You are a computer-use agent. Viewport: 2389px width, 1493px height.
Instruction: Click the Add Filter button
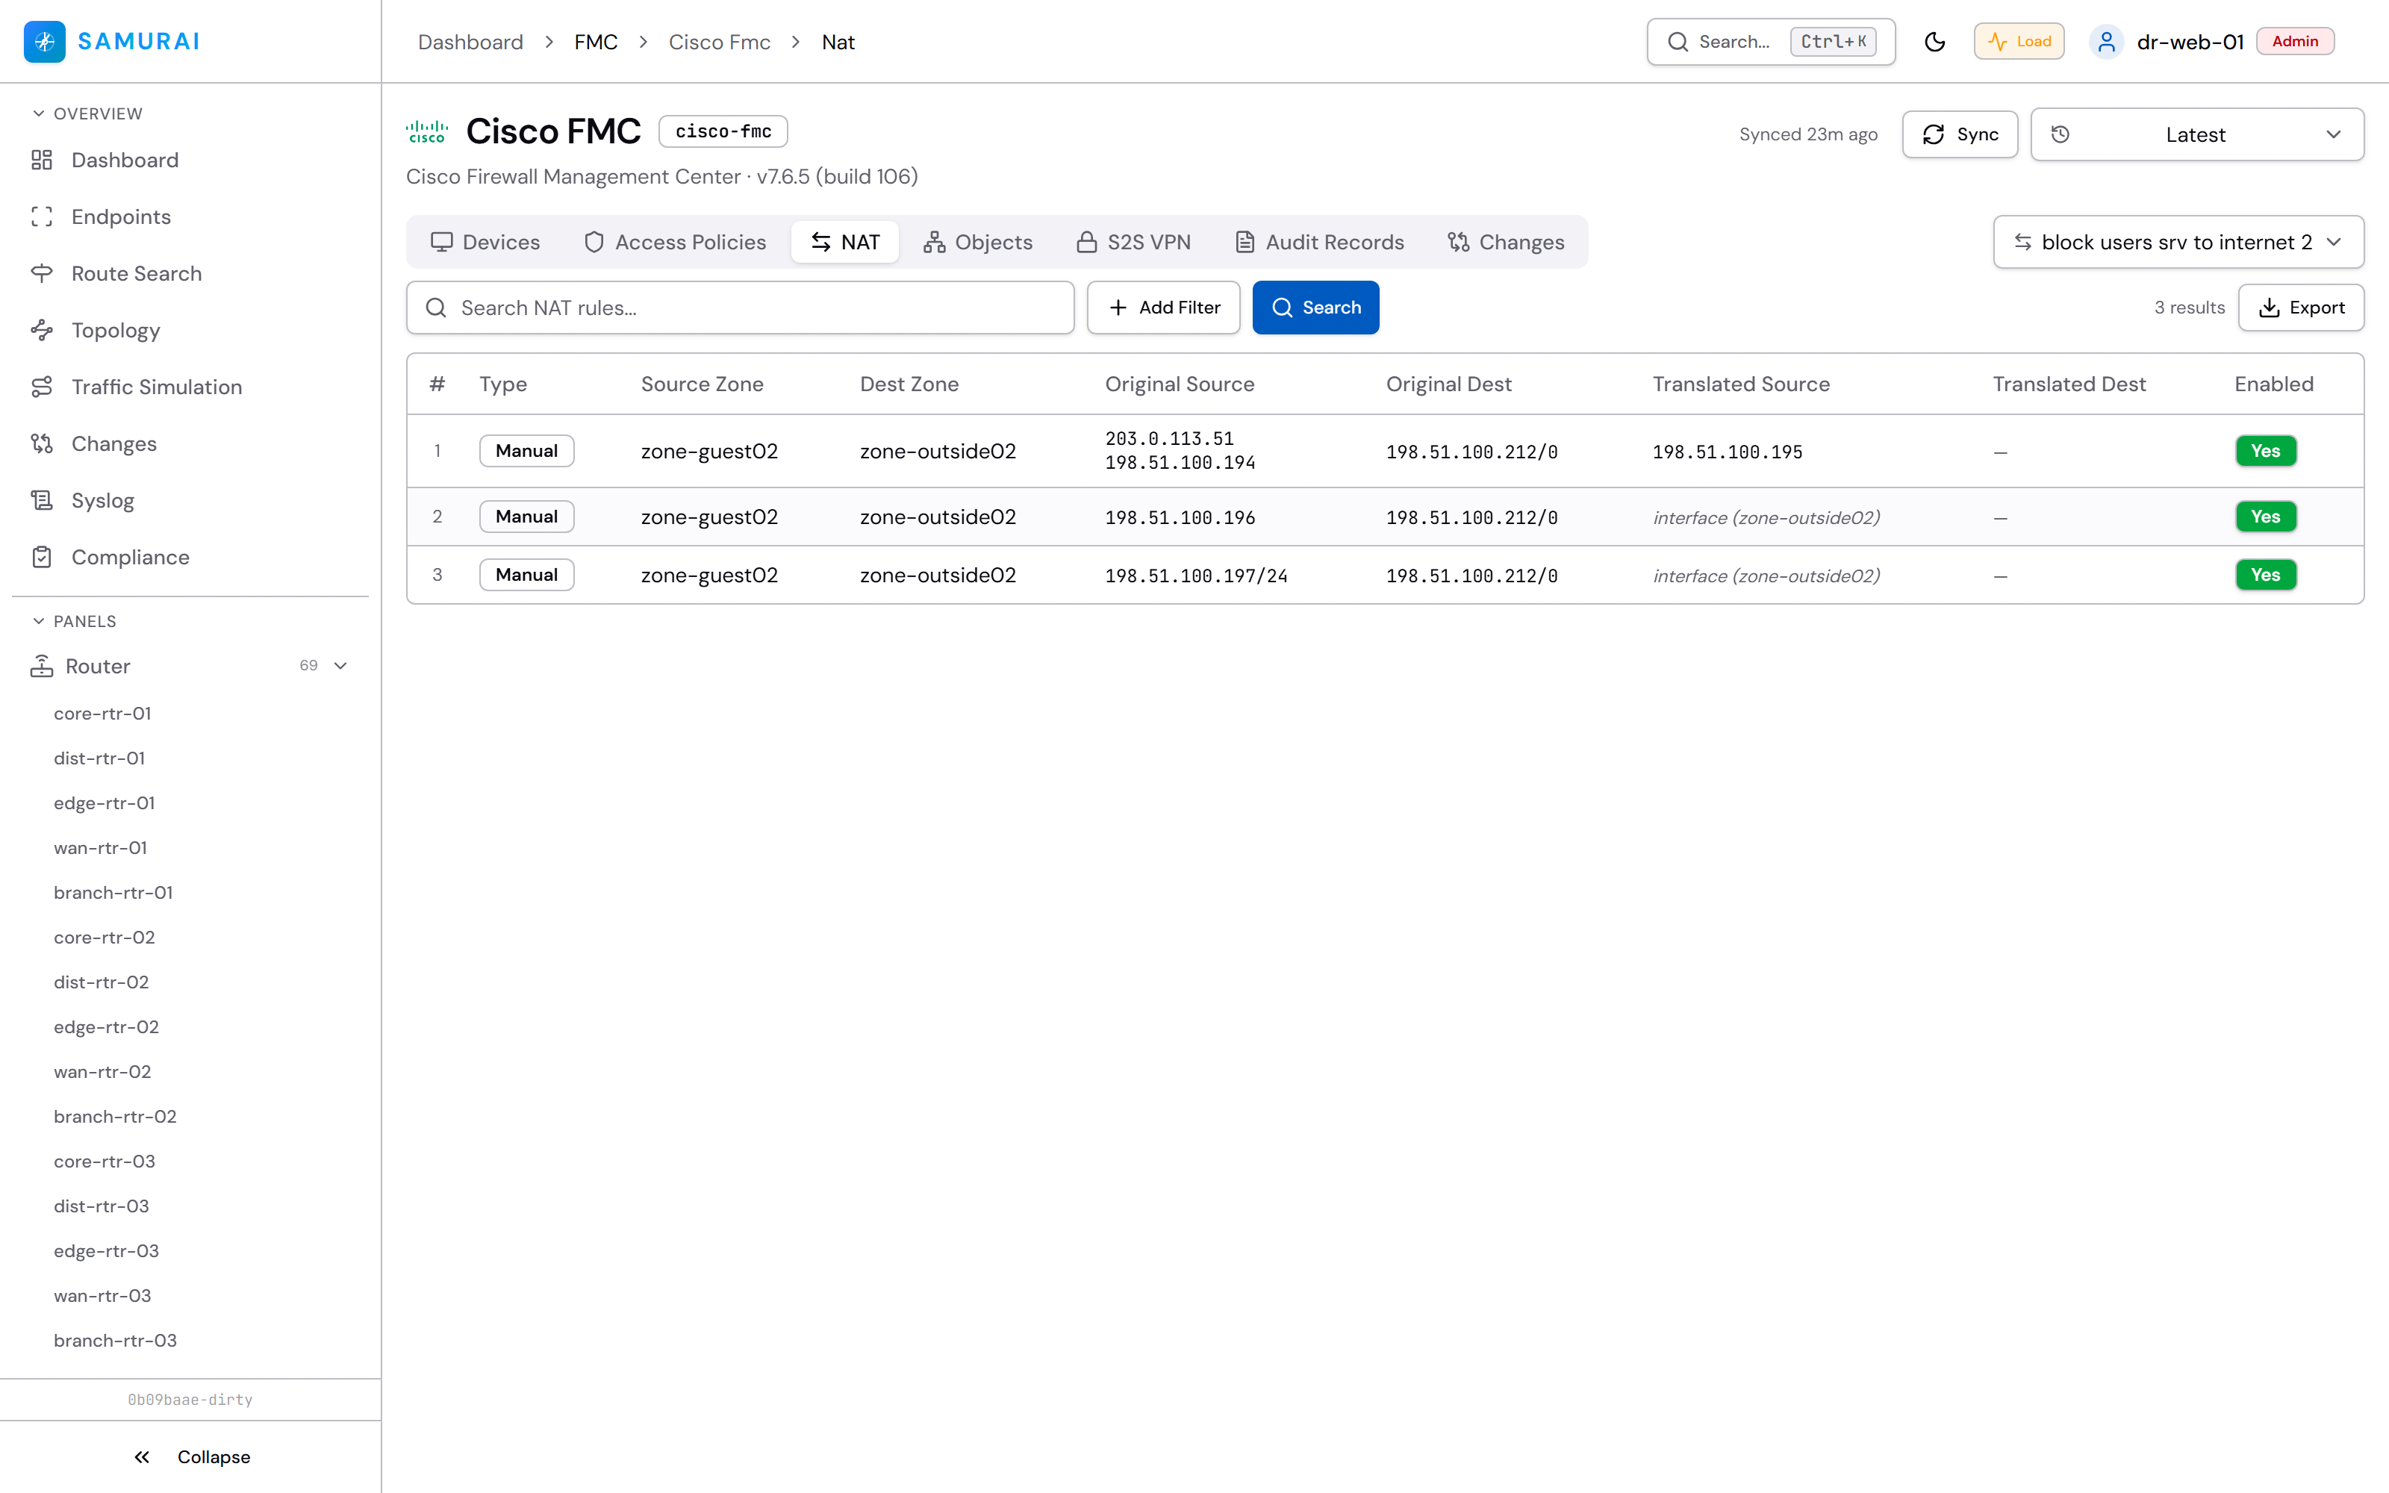click(1163, 308)
